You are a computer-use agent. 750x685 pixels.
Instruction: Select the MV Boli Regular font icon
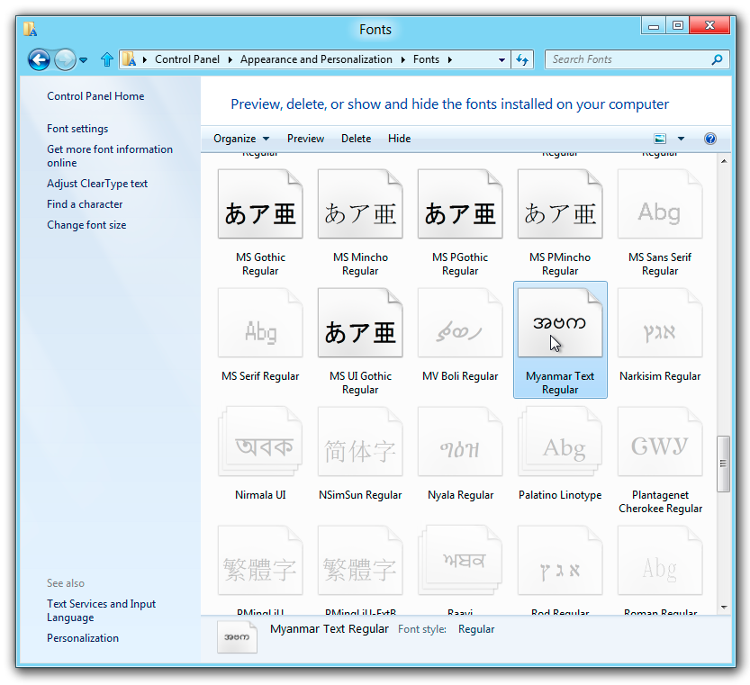coord(460,323)
